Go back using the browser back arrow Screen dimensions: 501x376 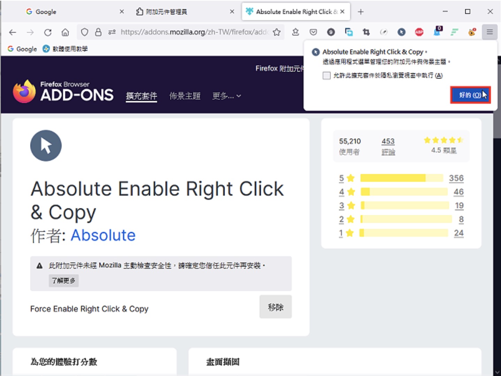pos(13,32)
